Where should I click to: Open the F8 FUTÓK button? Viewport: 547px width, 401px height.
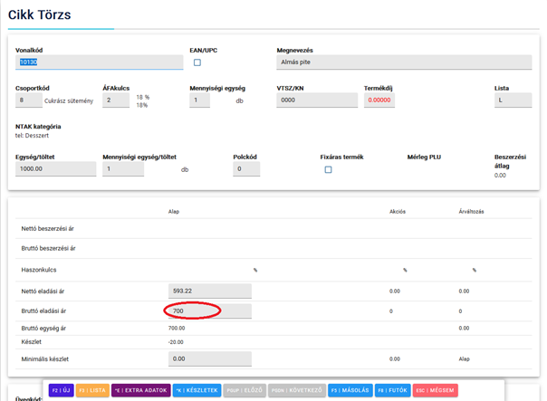click(x=394, y=390)
